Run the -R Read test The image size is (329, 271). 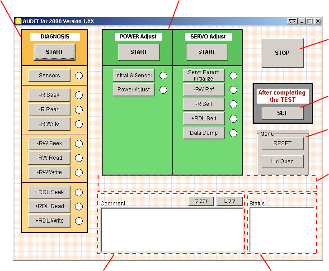(x=49, y=109)
